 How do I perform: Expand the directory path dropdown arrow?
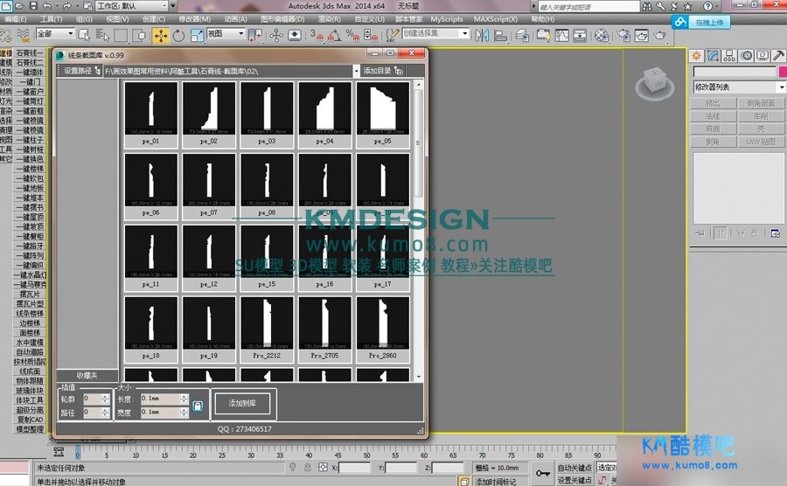(x=356, y=70)
